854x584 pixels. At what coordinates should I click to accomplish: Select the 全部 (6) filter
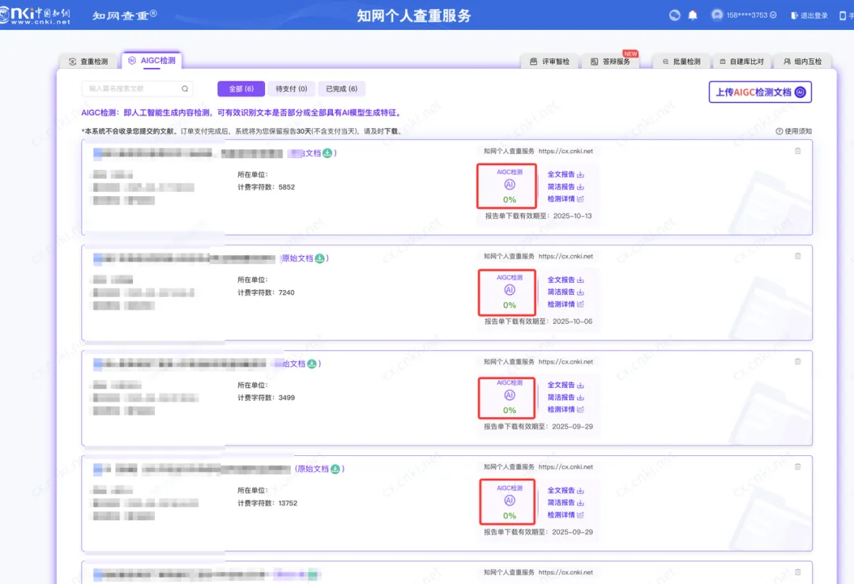pyautogui.click(x=241, y=89)
